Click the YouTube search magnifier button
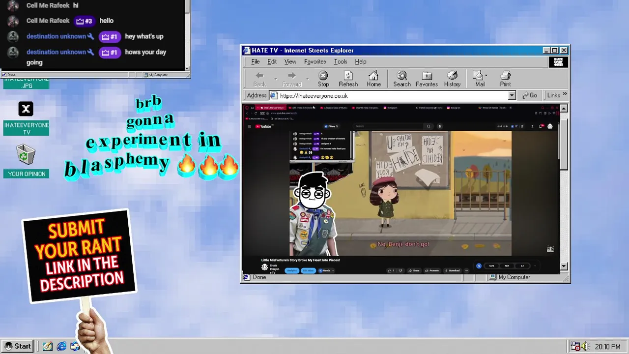 pos(429,126)
